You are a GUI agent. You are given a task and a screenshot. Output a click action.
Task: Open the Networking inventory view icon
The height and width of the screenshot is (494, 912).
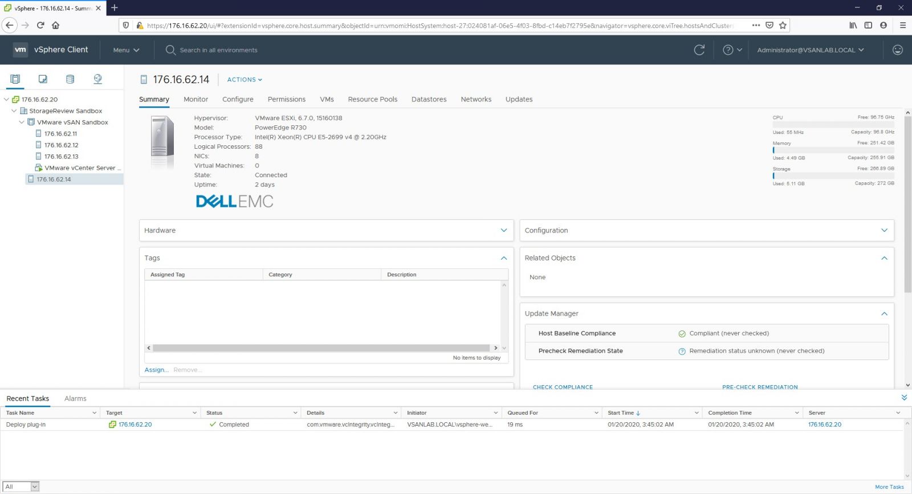click(97, 79)
